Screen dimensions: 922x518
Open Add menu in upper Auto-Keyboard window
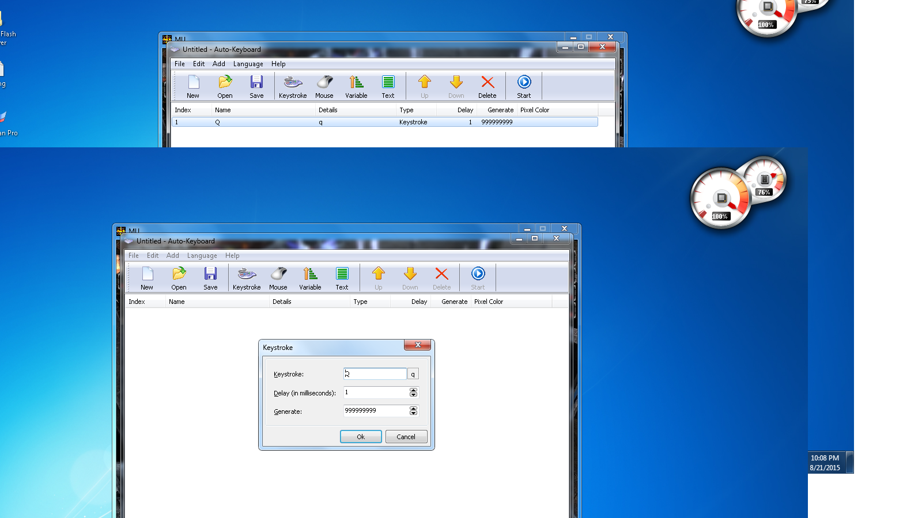click(x=219, y=64)
